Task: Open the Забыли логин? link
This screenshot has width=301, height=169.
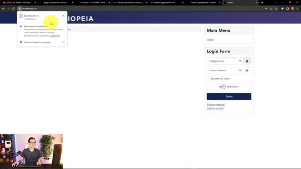Action: (215, 108)
